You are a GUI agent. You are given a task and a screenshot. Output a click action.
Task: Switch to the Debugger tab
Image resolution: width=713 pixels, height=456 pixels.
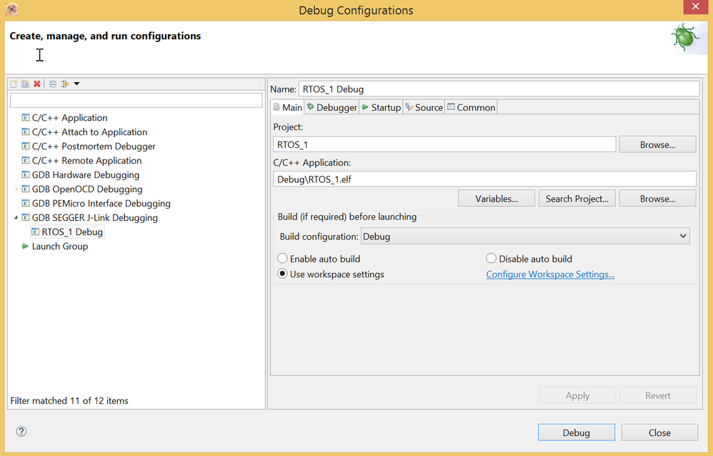pyautogui.click(x=331, y=107)
